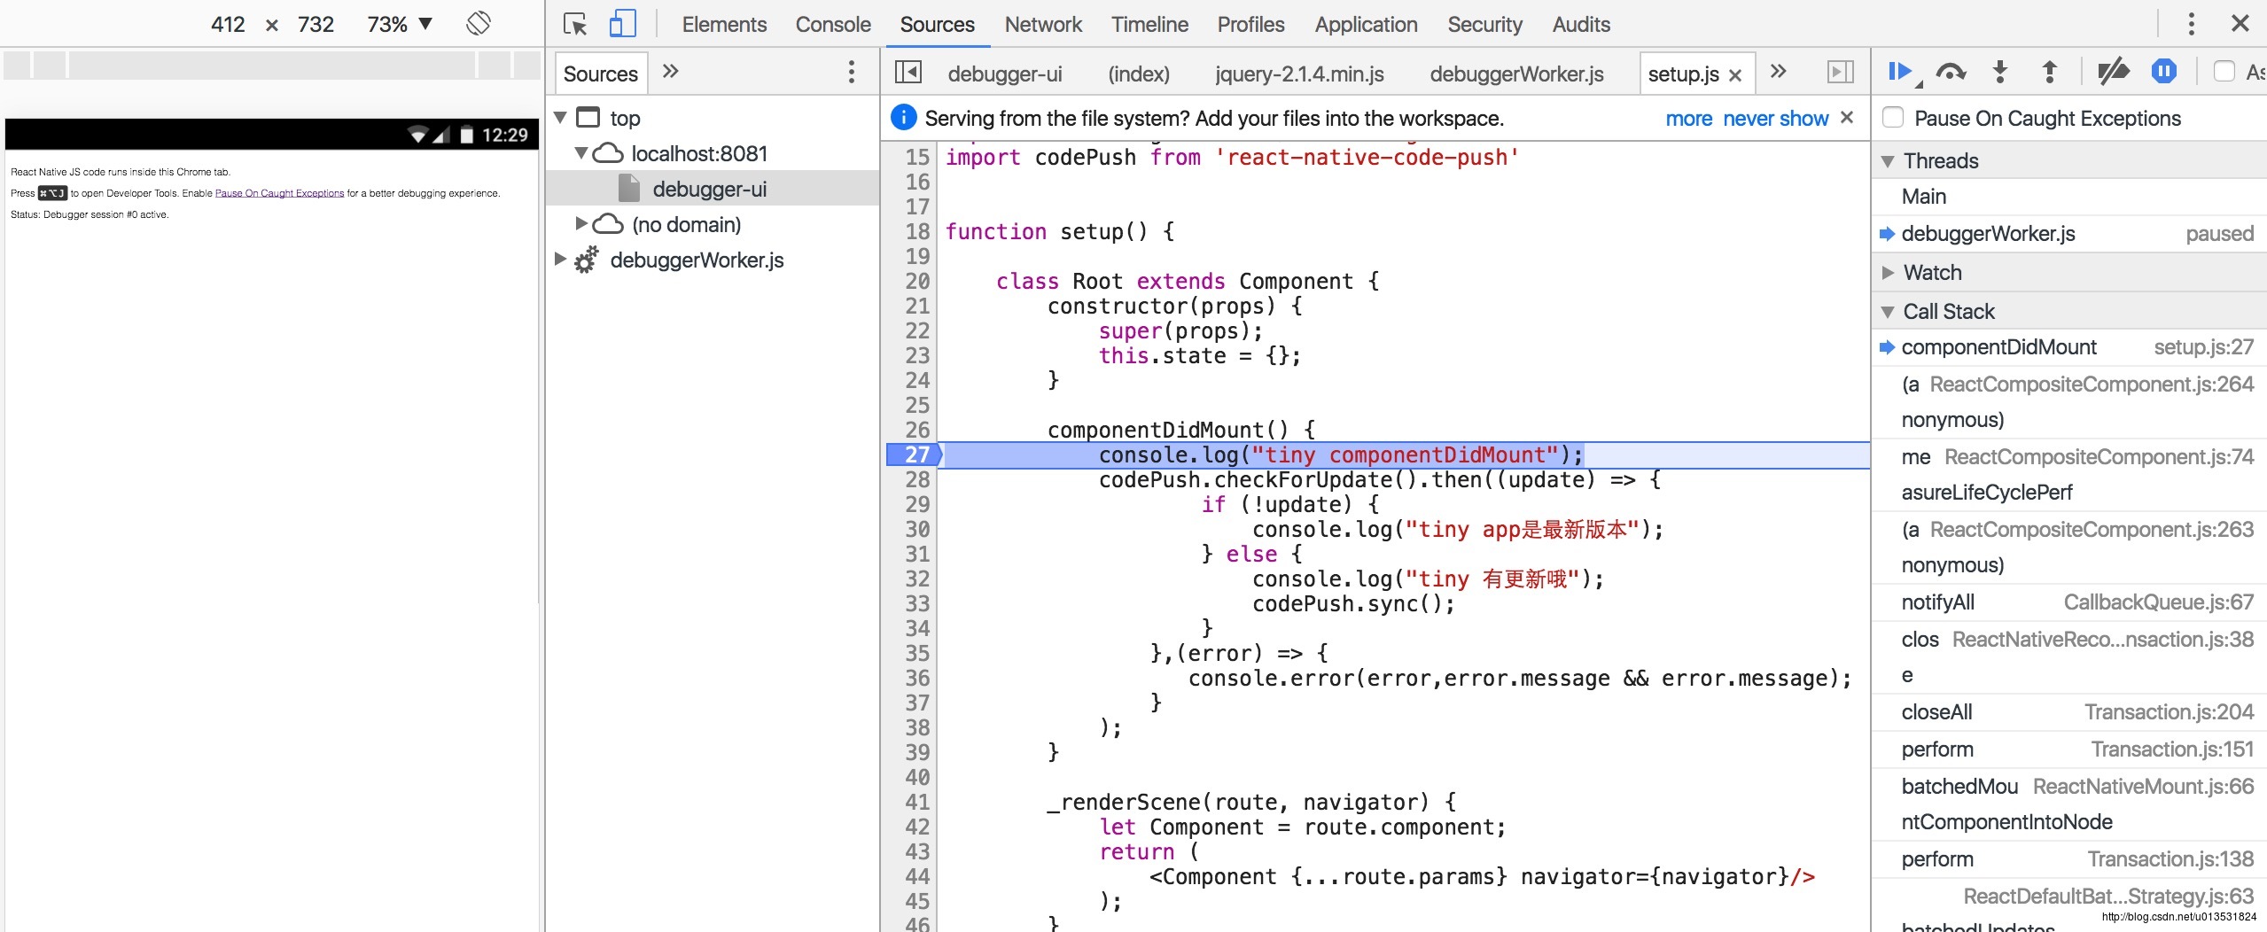Edit device width value 412
Image resolution: width=2267 pixels, height=932 pixels.
tap(228, 24)
